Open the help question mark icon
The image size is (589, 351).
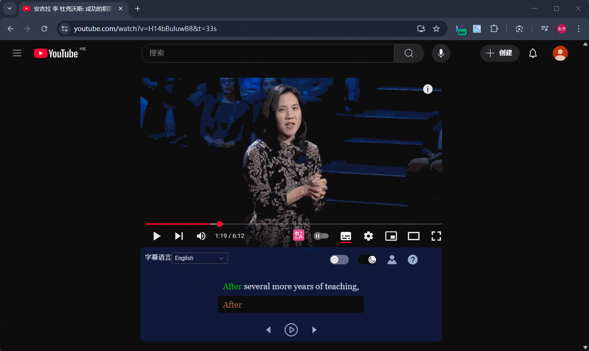tap(413, 260)
